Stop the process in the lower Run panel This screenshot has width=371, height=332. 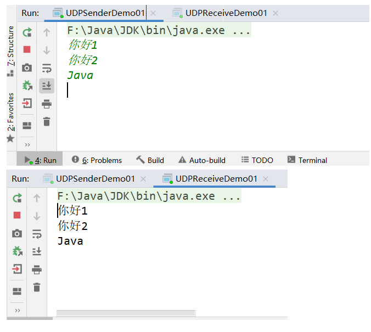17,216
